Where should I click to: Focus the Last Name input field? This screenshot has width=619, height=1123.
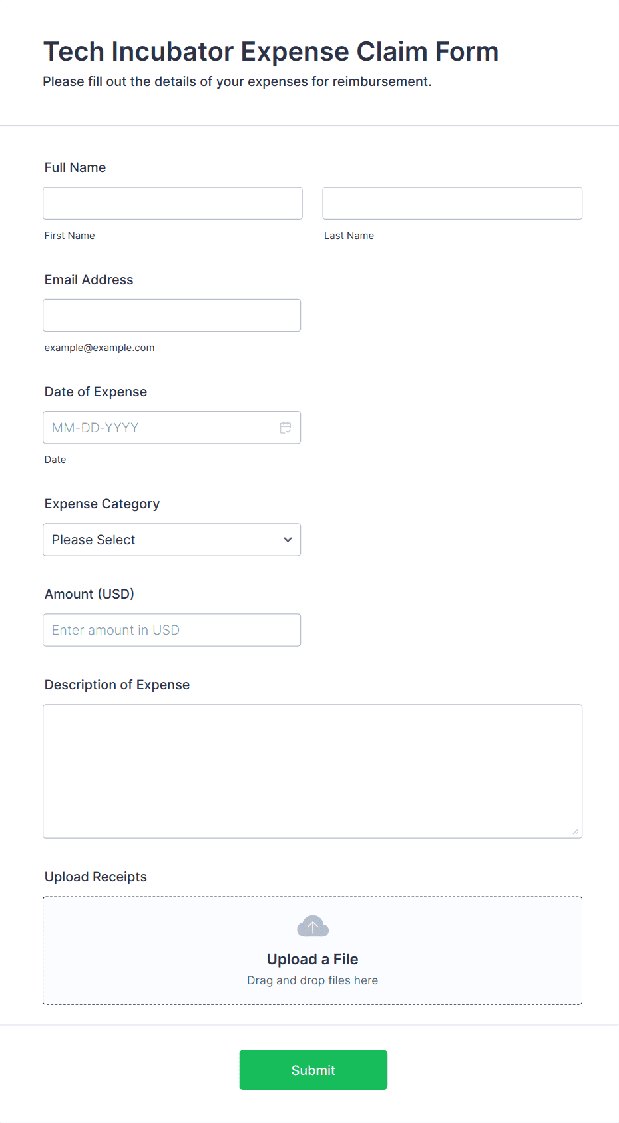point(452,203)
